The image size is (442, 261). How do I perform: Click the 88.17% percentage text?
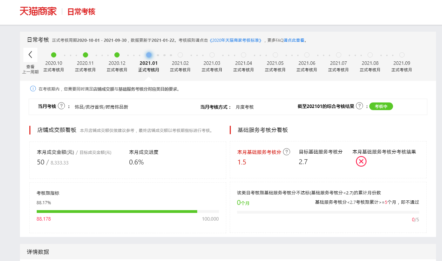coord(44,202)
